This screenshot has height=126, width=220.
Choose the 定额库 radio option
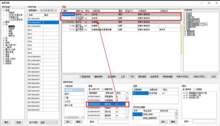pos(194,89)
